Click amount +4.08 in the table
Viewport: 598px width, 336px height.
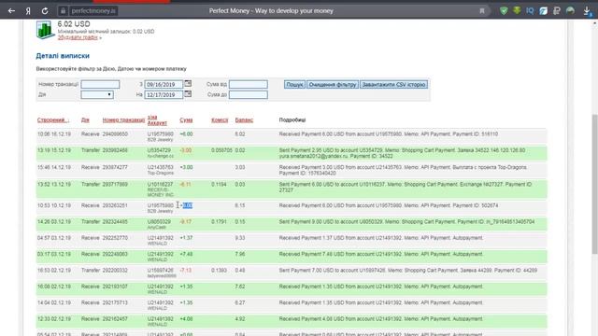(186, 319)
